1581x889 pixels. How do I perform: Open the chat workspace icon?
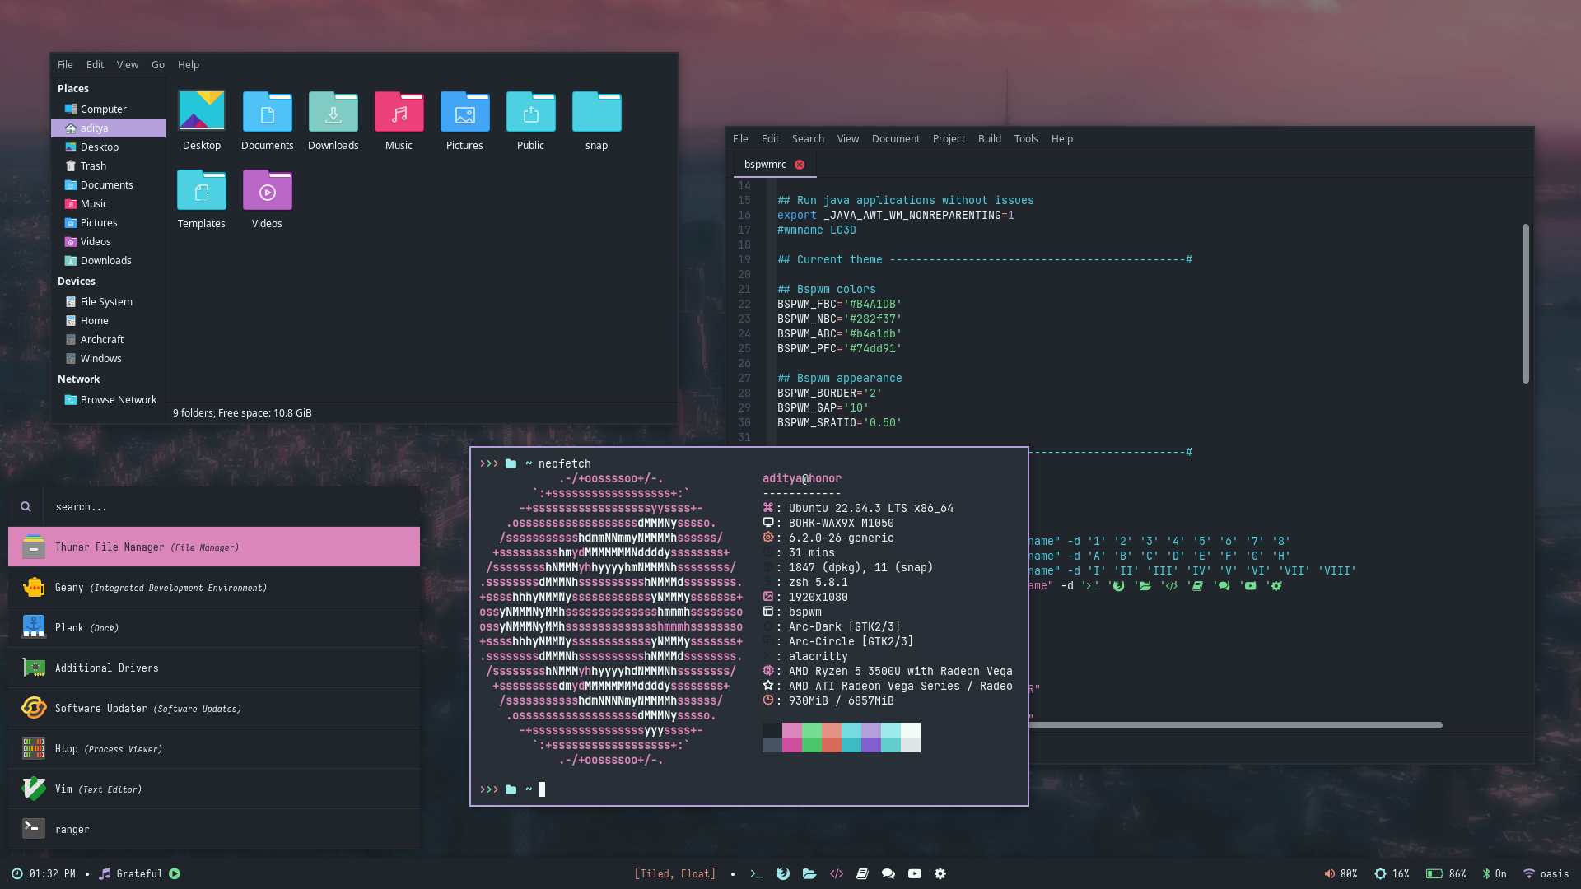(x=888, y=874)
